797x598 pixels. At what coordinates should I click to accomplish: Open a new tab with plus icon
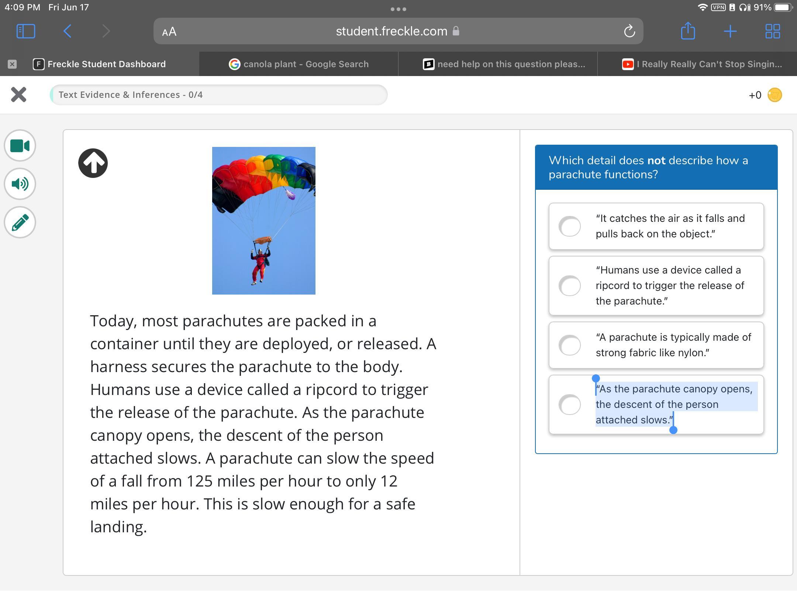[x=730, y=31]
